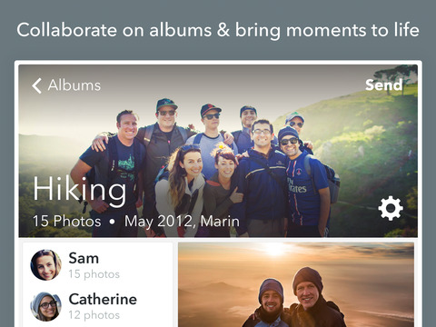Select contributor name Sam
The image size is (436, 327).
click(84, 258)
